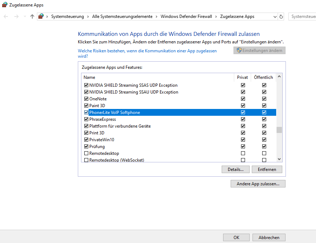Open Alle Systemsteuerungselemente breadcrumb
Viewport: 316px width, 243px height.
[122, 16]
